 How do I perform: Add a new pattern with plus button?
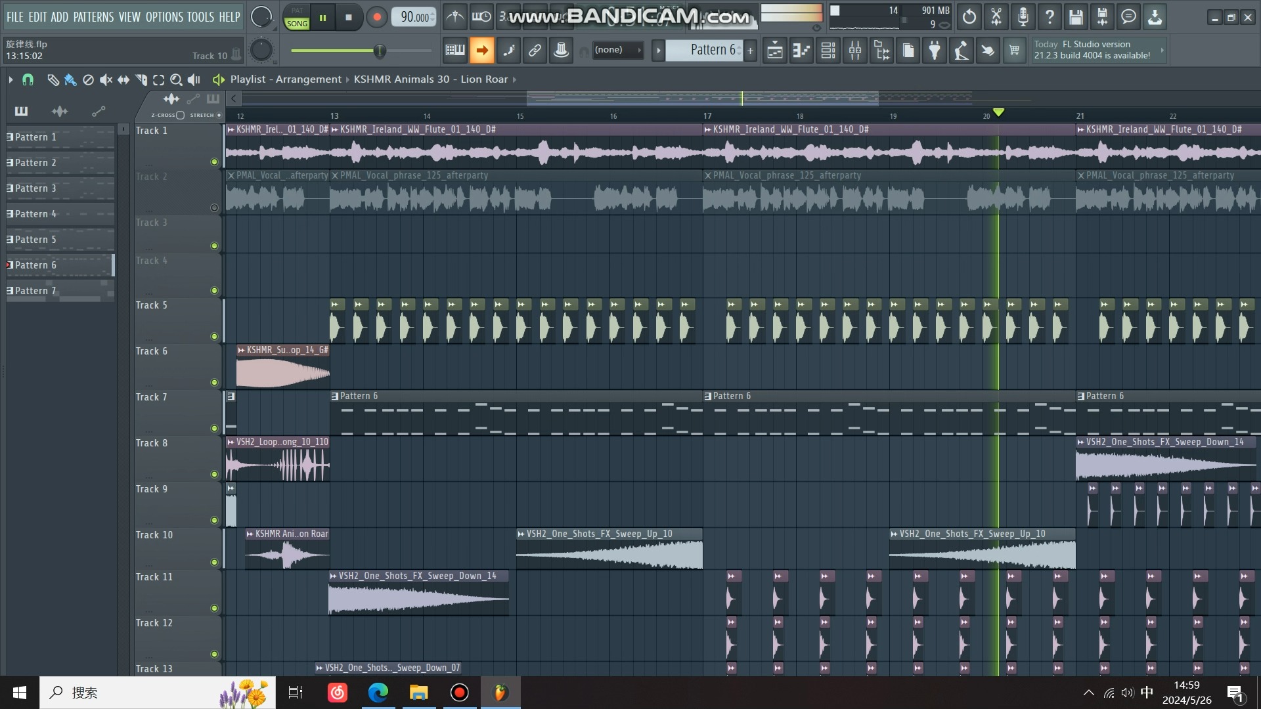750,50
